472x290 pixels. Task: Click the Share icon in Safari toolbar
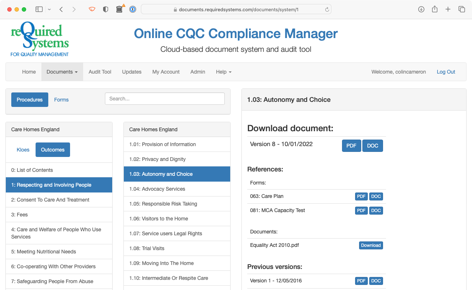tap(435, 9)
